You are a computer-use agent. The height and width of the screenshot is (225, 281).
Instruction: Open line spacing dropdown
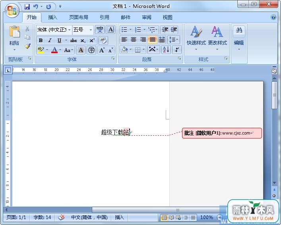pos(173,40)
